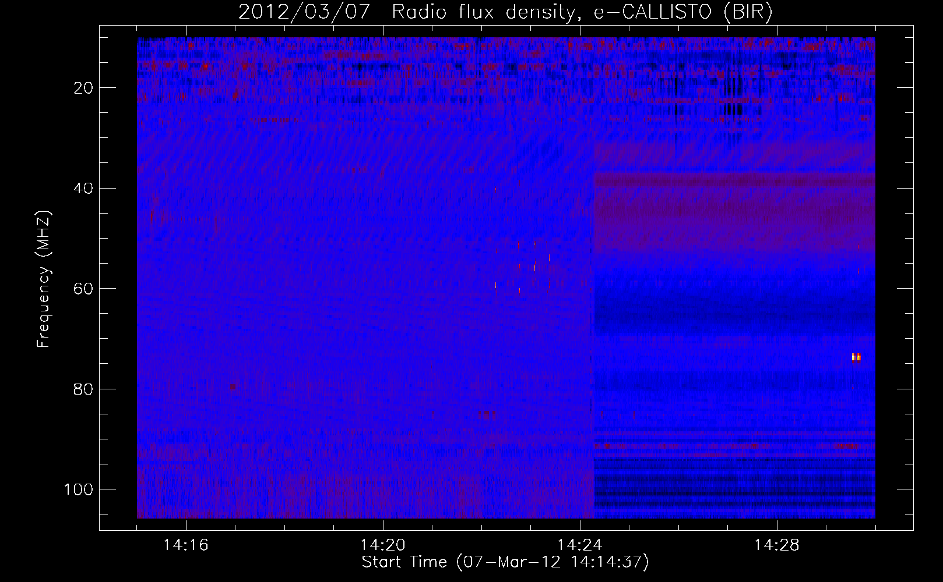This screenshot has width=943, height=582.
Task: Click the '100' frequency tick label
Action: click(x=79, y=489)
